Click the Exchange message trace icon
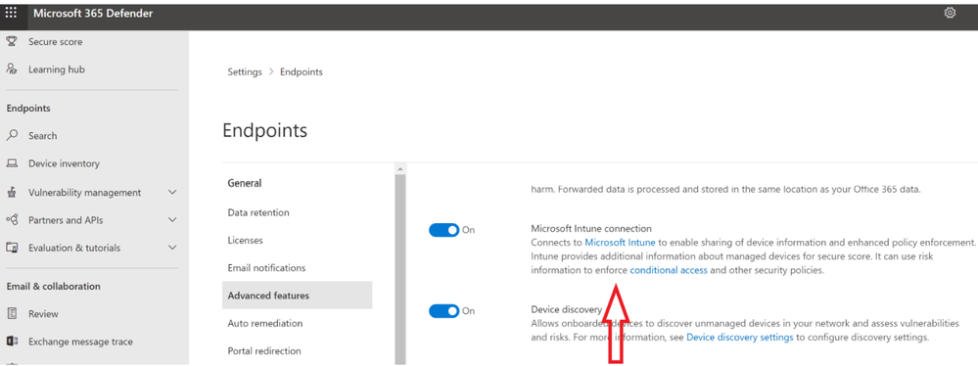The height and width of the screenshot is (366, 978). click(11, 342)
